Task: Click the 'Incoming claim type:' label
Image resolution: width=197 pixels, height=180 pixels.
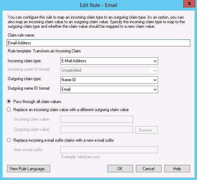Action: pyautogui.click(x=25, y=61)
